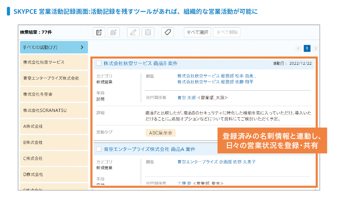345x206 pixels.
Task: Click the すべて選択 button
Action: [x=197, y=32]
